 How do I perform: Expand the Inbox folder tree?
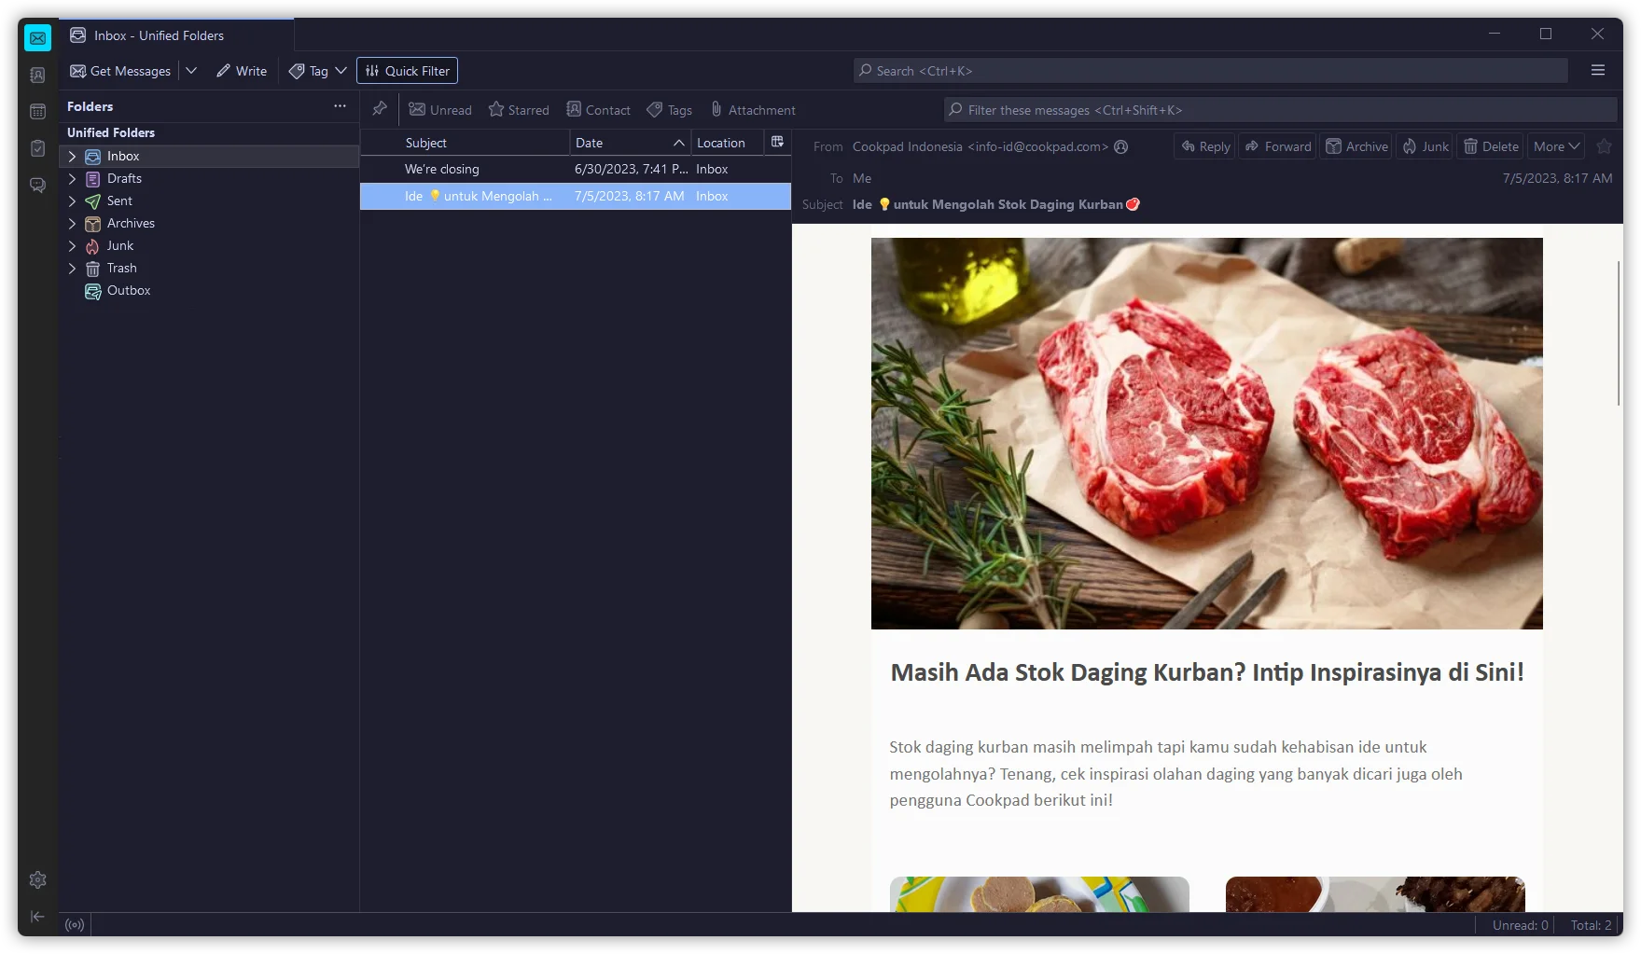[x=72, y=157]
